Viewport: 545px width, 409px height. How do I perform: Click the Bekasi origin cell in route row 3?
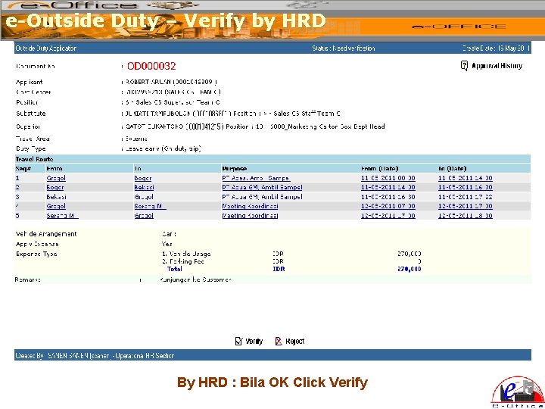56,197
